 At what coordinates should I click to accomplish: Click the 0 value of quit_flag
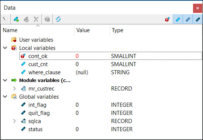(x=77, y=113)
